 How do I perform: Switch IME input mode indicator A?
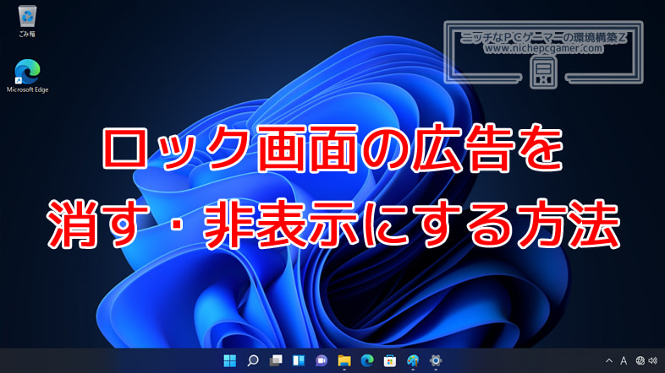[x=624, y=360]
